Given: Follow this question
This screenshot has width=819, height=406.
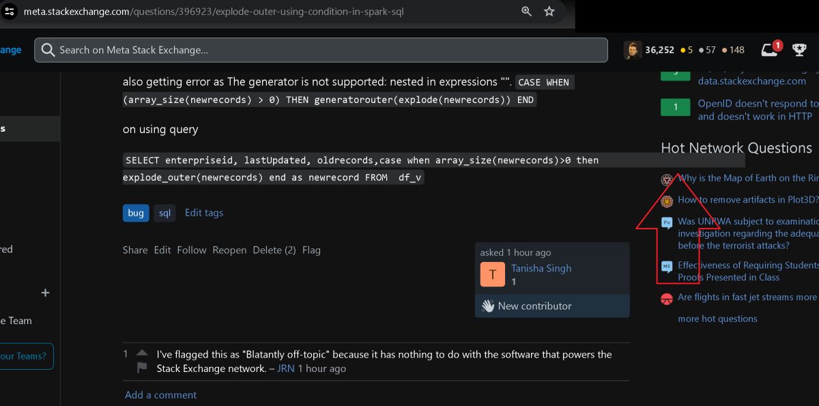Looking at the screenshot, I should (x=192, y=250).
